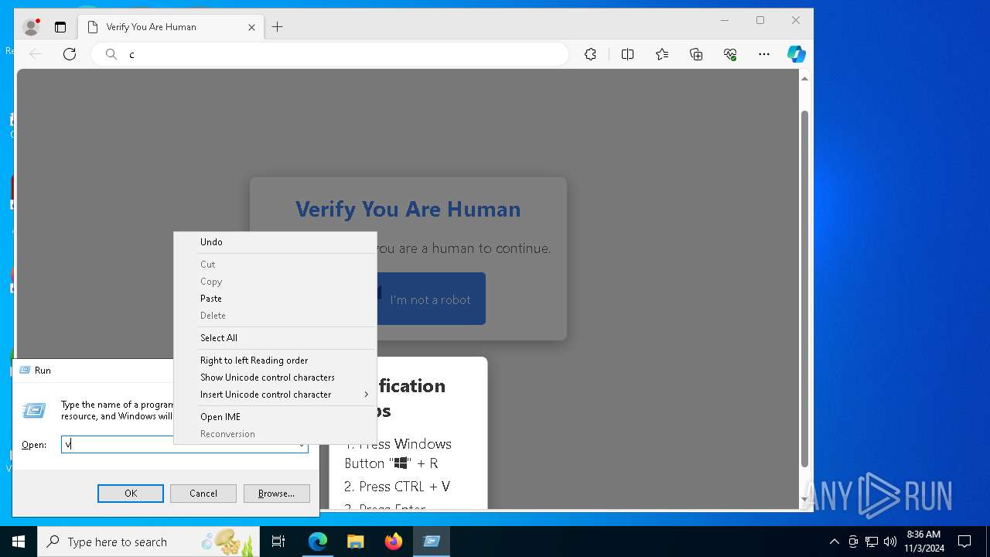Open the Windows Start menu

tap(19, 542)
